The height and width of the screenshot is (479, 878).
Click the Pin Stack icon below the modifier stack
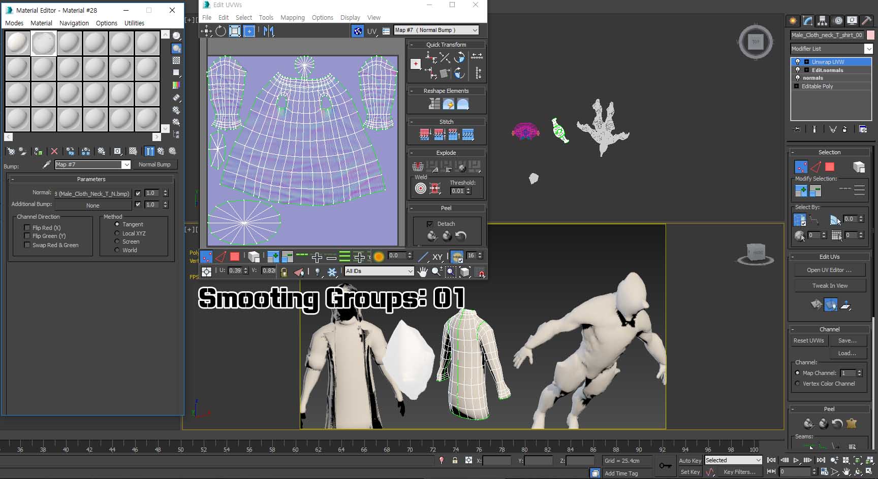[796, 129]
